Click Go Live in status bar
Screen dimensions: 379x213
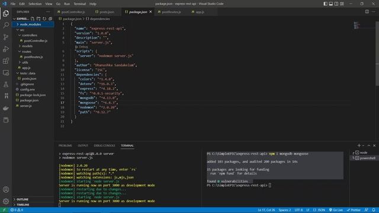click(x=336, y=210)
